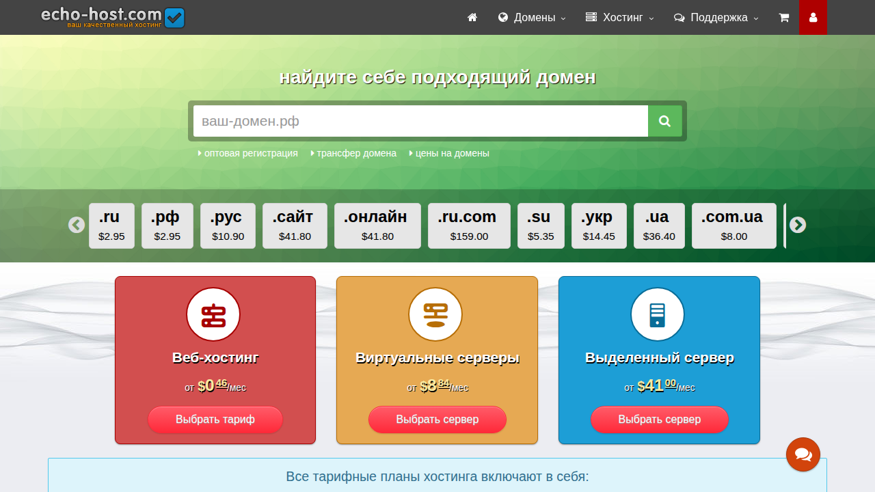Expand the Хостинг menu

point(620,17)
